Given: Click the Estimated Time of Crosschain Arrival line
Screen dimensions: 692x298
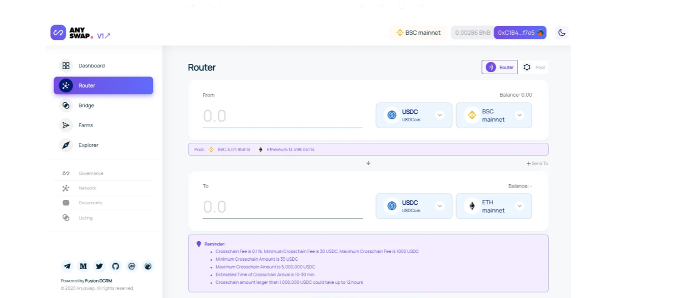Looking at the screenshot, I should [265, 274].
